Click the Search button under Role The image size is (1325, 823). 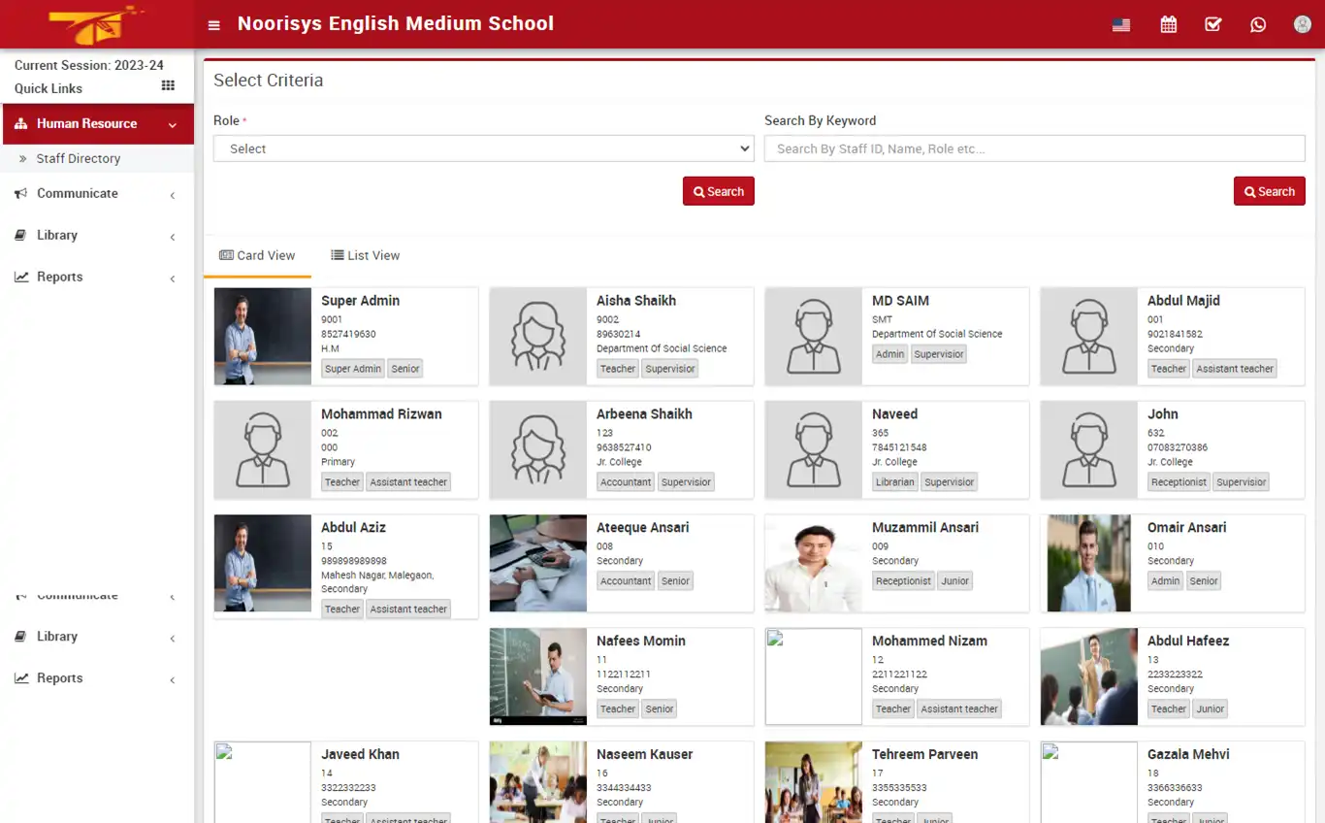tap(718, 190)
